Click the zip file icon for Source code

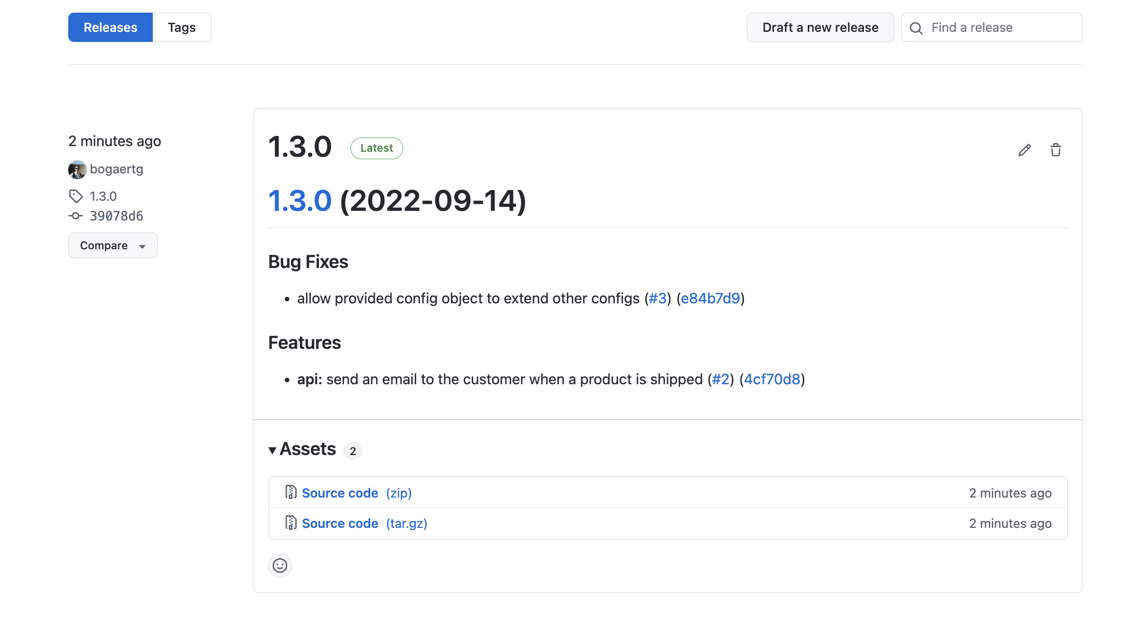click(291, 492)
